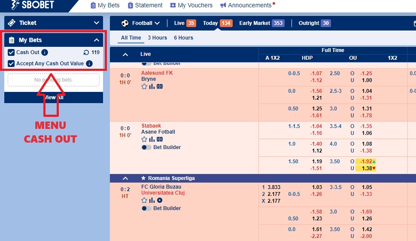Uncheck Accept Any Cash Out Value

click(x=11, y=64)
